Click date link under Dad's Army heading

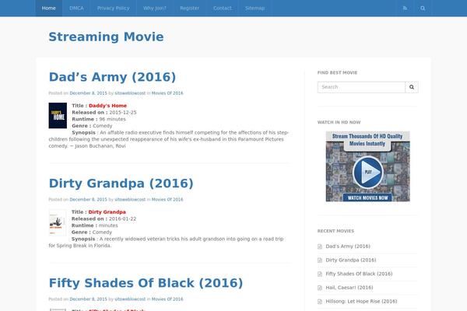(x=88, y=93)
